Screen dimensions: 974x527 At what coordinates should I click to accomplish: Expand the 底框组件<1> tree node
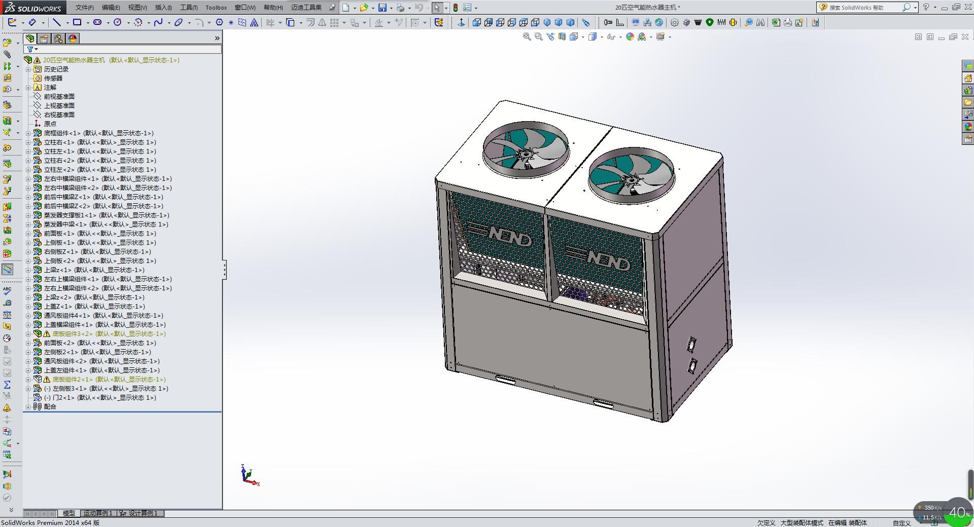pos(28,133)
